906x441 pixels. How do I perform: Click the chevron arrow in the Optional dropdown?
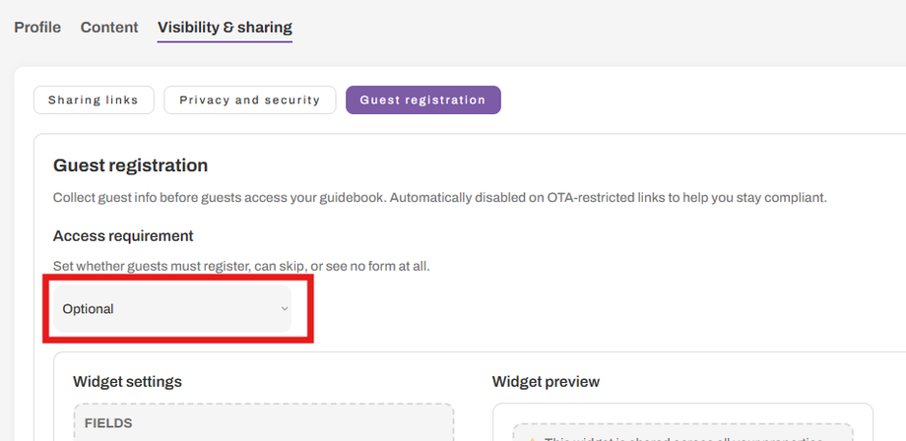(x=285, y=309)
